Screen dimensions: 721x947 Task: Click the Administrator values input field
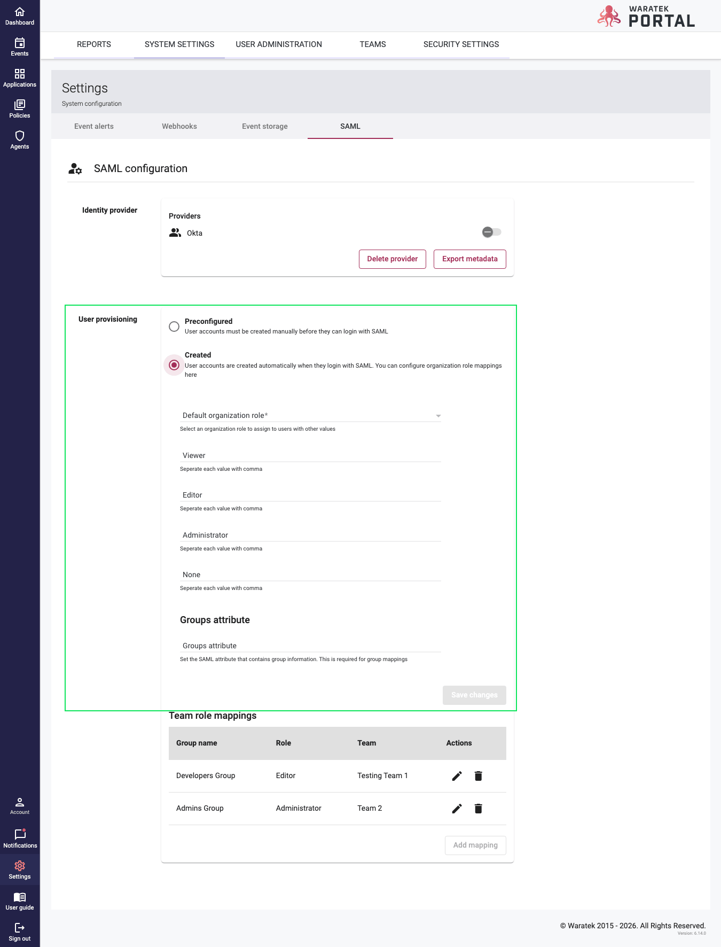pyautogui.click(x=310, y=535)
